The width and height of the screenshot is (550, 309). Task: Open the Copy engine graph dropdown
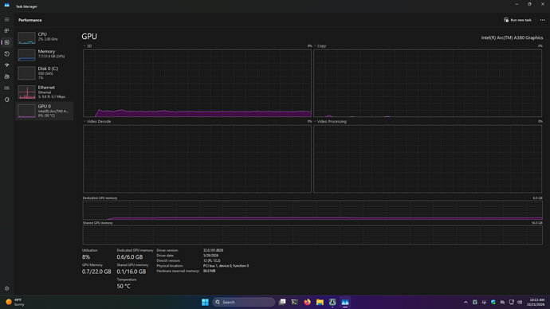(x=320, y=46)
